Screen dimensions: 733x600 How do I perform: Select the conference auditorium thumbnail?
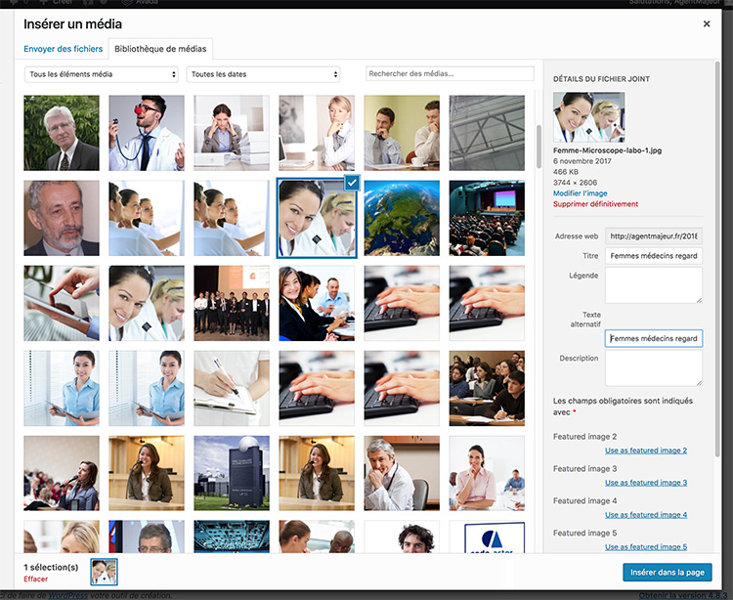tap(487, 218)
